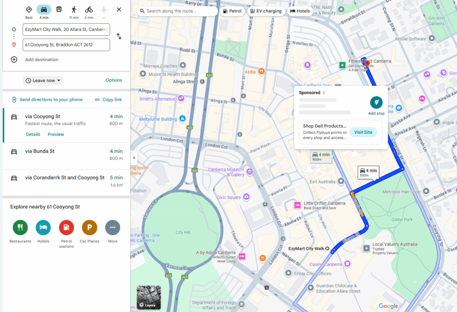Select the grey alternate 4 min route label
457x312 pixels.
tap(321, 157)
